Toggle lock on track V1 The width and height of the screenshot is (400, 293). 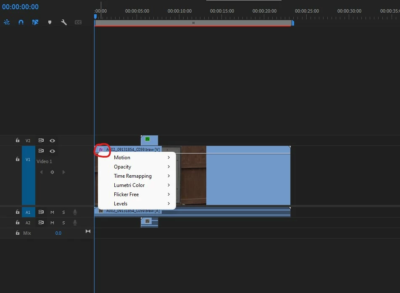click(x=17, y=159)
